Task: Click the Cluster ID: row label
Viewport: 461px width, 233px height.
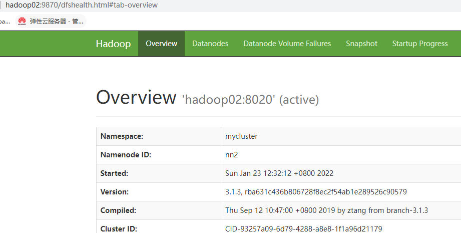Action: click(119, 228)
